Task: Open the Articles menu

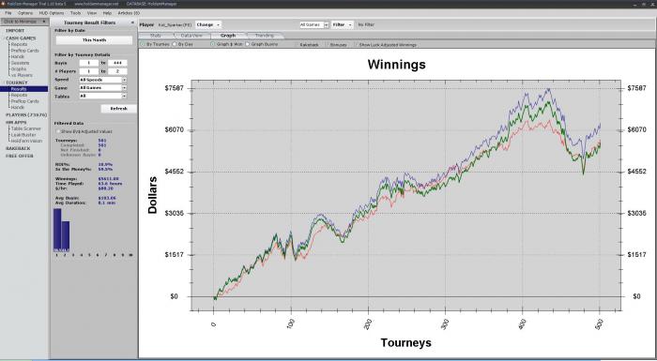Action: (129, 13)
